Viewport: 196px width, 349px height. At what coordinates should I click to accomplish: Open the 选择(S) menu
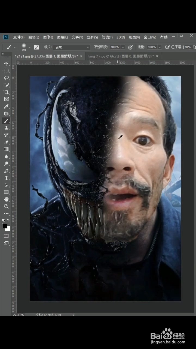coord(93,37)
